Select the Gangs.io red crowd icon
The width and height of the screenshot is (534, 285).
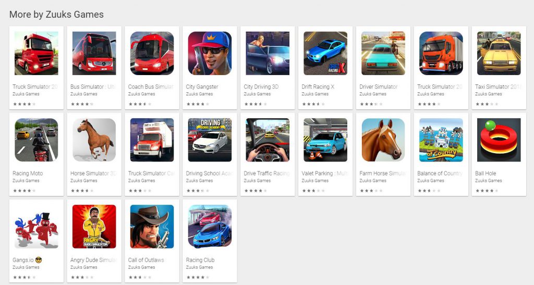click(37, 227)
